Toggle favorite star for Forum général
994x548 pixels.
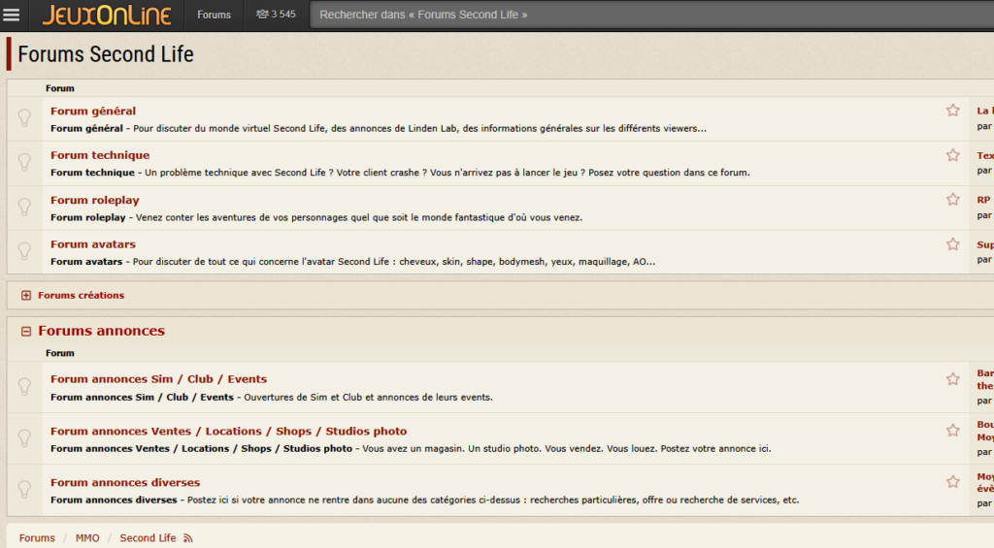[952, 111]
